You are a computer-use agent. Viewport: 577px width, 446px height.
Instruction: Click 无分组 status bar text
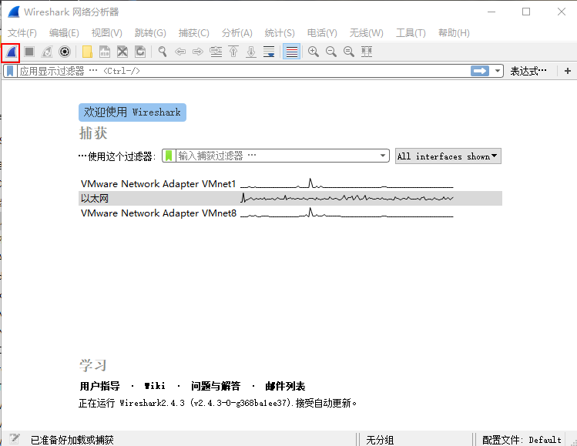380,440
